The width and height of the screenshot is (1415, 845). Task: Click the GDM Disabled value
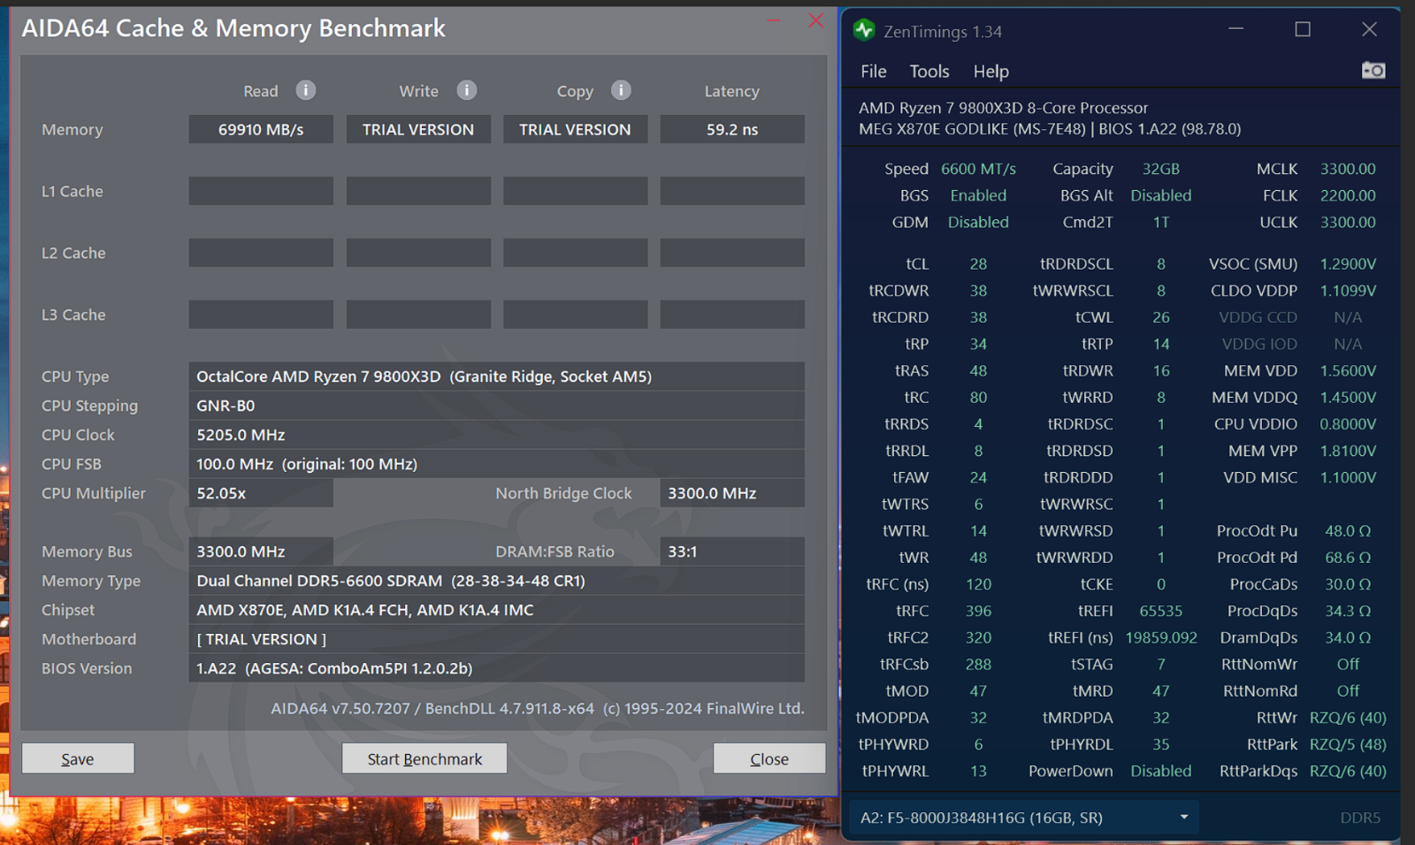(978, 222)
